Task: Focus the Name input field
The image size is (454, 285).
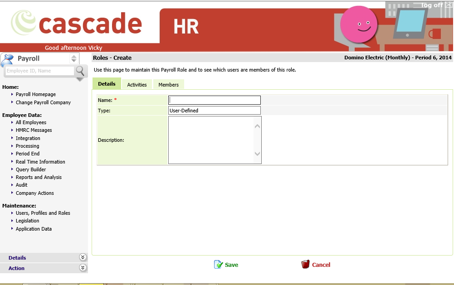Action: [215, 100]
